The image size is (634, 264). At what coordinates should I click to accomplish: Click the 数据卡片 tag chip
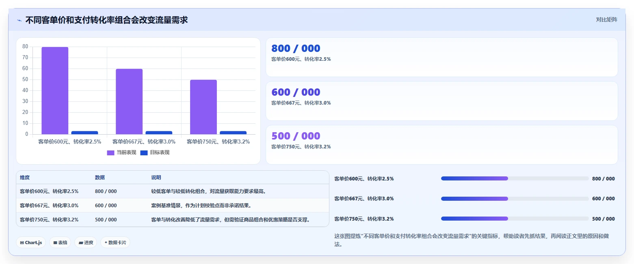(115, 243)
